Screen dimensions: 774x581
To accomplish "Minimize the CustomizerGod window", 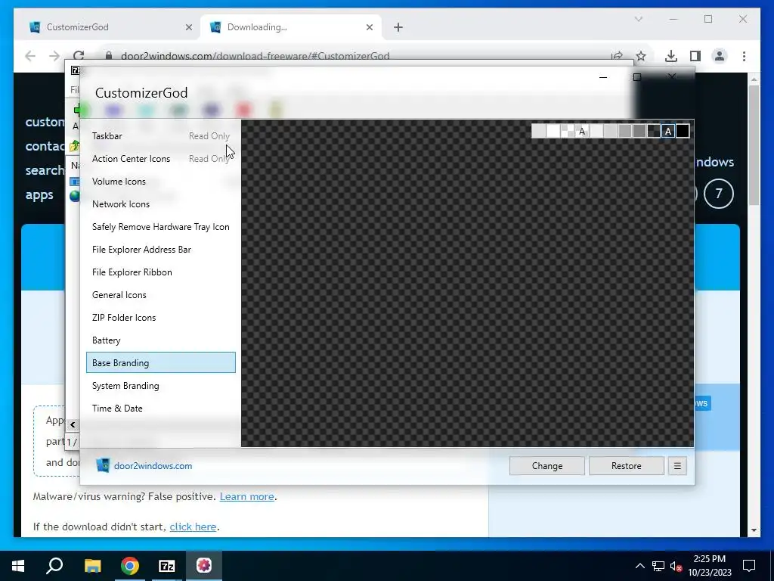I will 602,77.
